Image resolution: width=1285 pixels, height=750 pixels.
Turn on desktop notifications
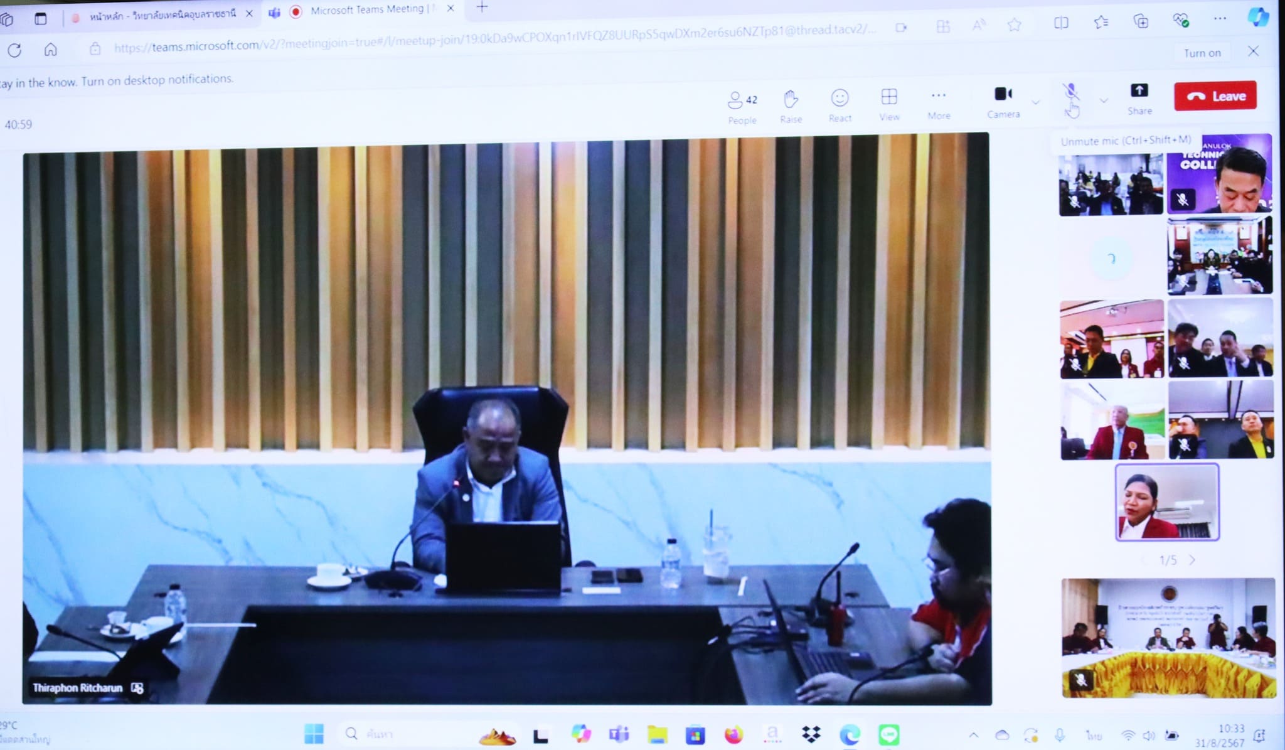coord(1202,53)
